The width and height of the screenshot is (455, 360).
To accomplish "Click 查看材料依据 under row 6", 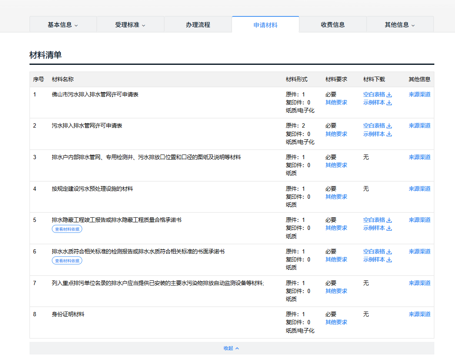I will pyautogui.click(x=67, y=261).
